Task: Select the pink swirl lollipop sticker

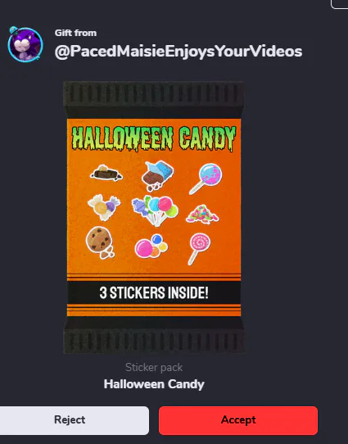Action: pyautogui.click(x=200, y=248)
